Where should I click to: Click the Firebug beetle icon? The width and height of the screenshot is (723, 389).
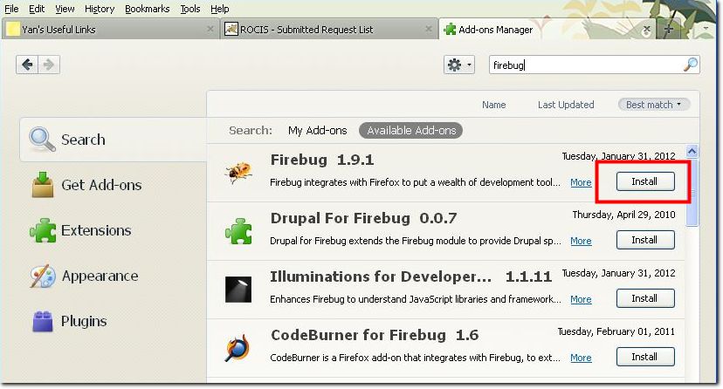tap(237, 172)
